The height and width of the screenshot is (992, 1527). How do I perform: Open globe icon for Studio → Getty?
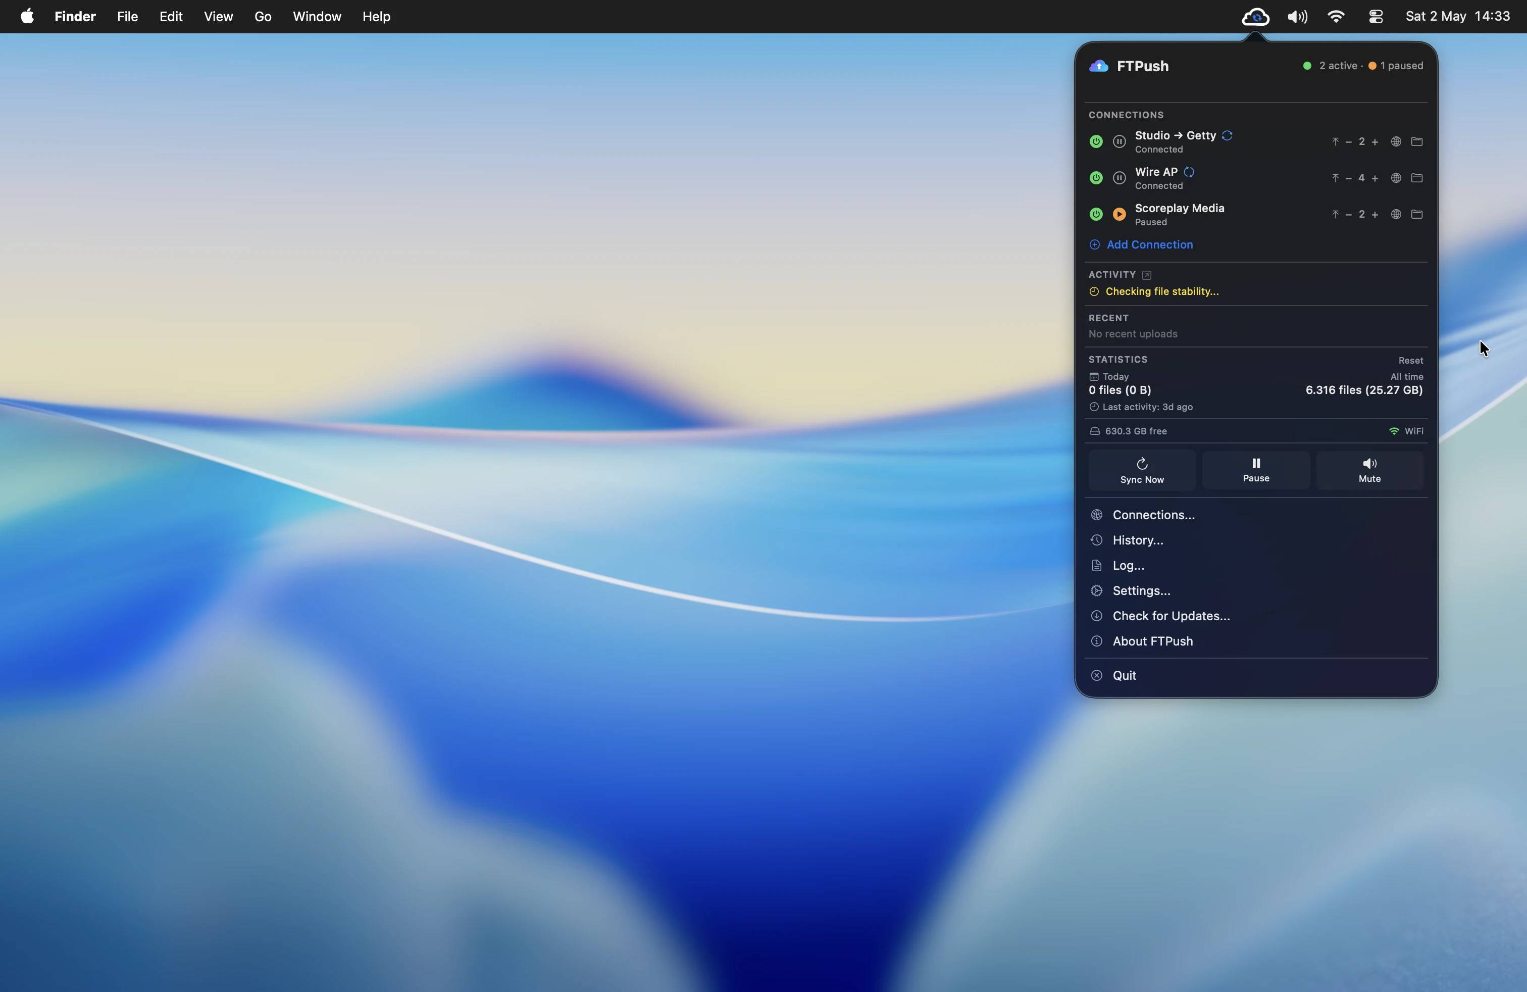1396,142
